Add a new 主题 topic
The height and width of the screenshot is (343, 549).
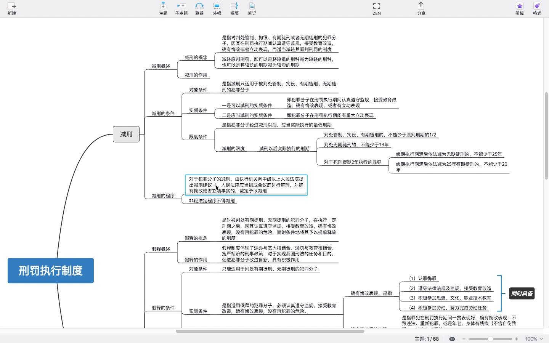pyautogui.click(x=163, y=9)
